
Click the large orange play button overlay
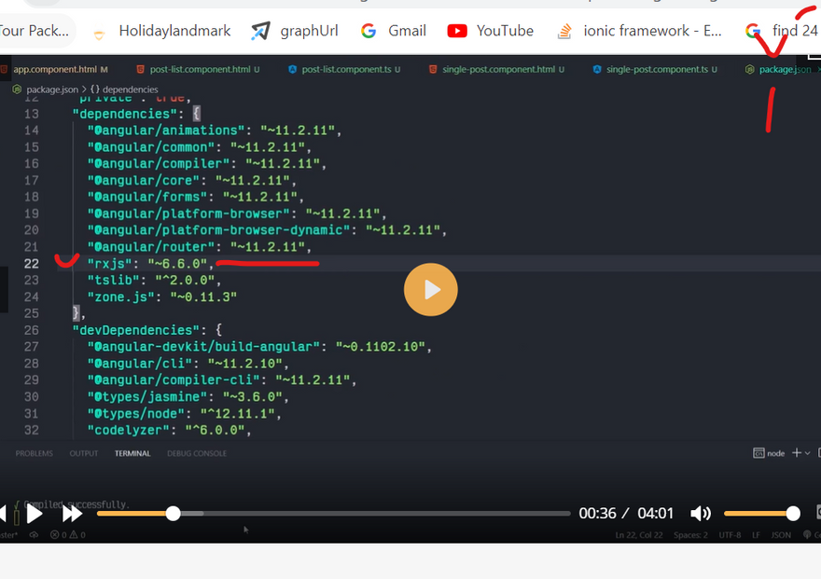coord(430,289)
